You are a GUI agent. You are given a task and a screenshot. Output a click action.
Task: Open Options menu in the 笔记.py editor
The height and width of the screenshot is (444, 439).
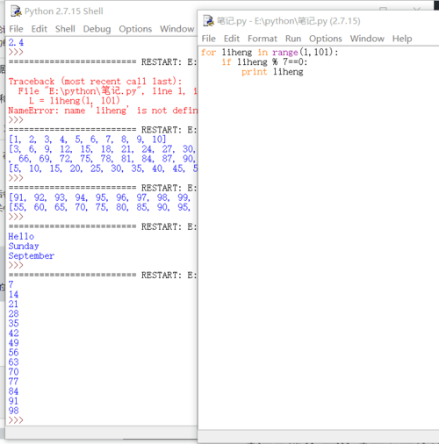coord(326,39)
